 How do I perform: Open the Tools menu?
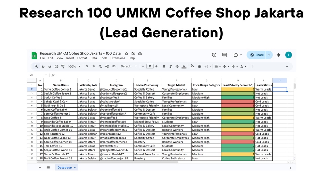tap(104, 58)
